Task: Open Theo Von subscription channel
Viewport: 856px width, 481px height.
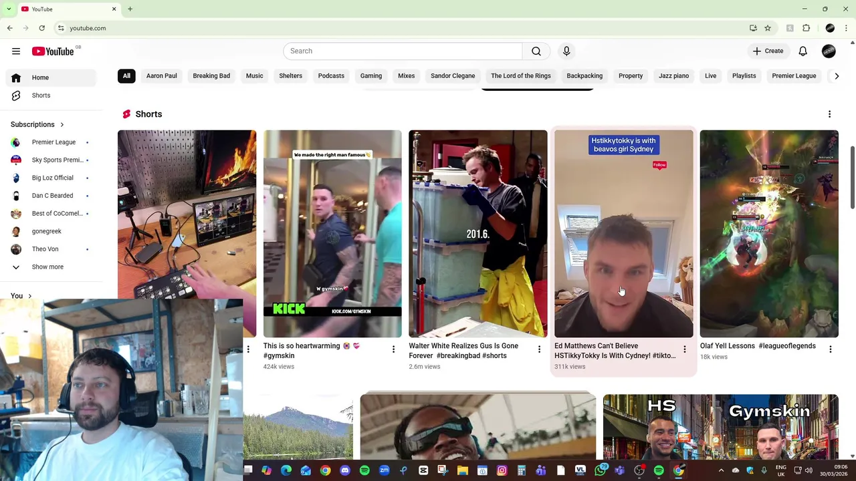Action: (51, 249)
